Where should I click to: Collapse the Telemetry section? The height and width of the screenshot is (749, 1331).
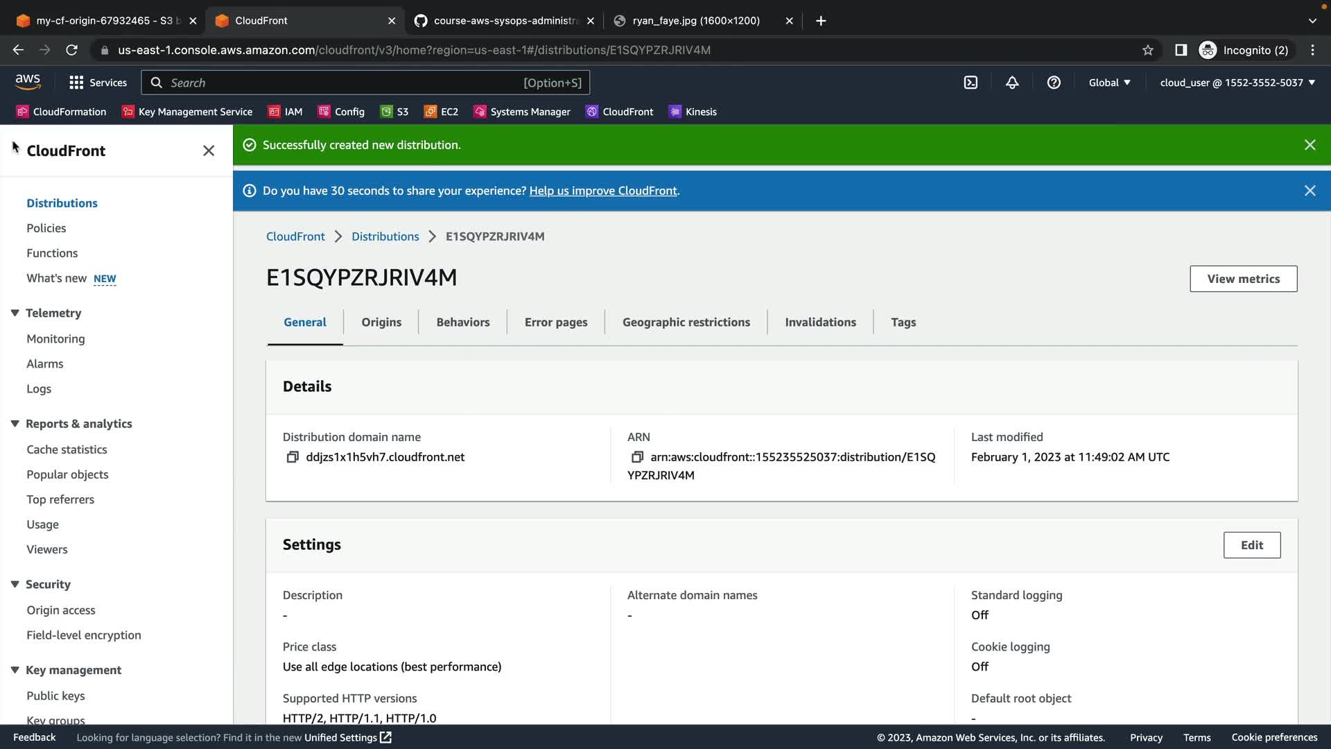pos(15,313)
